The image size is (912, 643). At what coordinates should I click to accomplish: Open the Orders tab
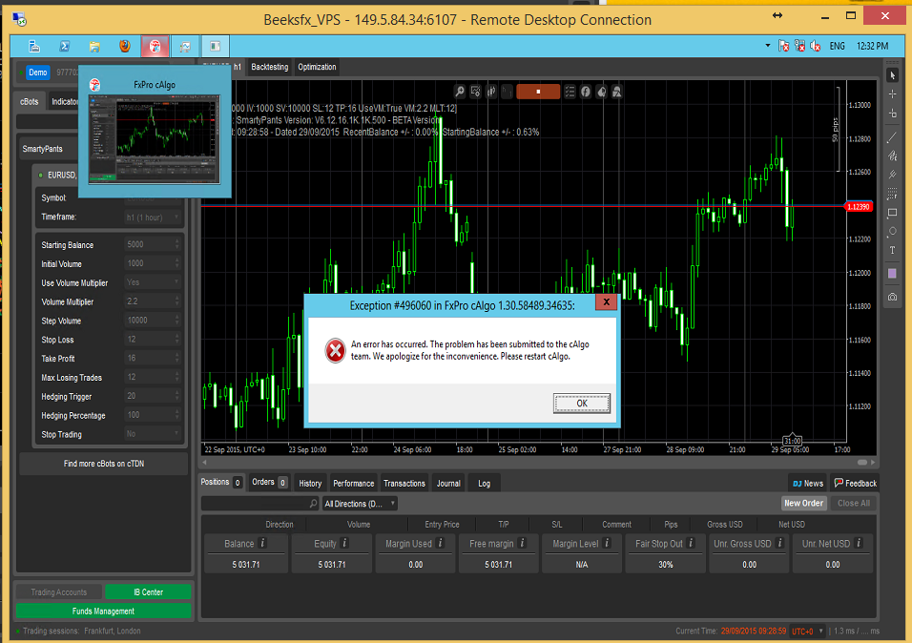[269, 483]
